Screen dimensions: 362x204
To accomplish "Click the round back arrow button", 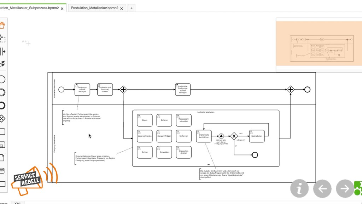I will (322, 188).
